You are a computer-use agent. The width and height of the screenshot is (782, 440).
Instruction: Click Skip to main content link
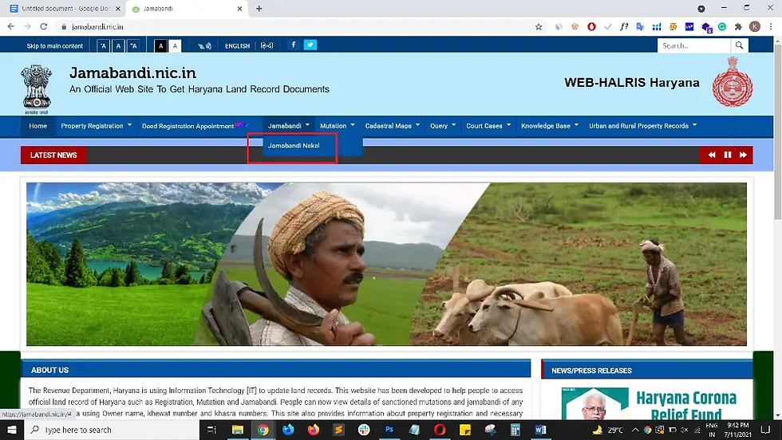point(55,46)
